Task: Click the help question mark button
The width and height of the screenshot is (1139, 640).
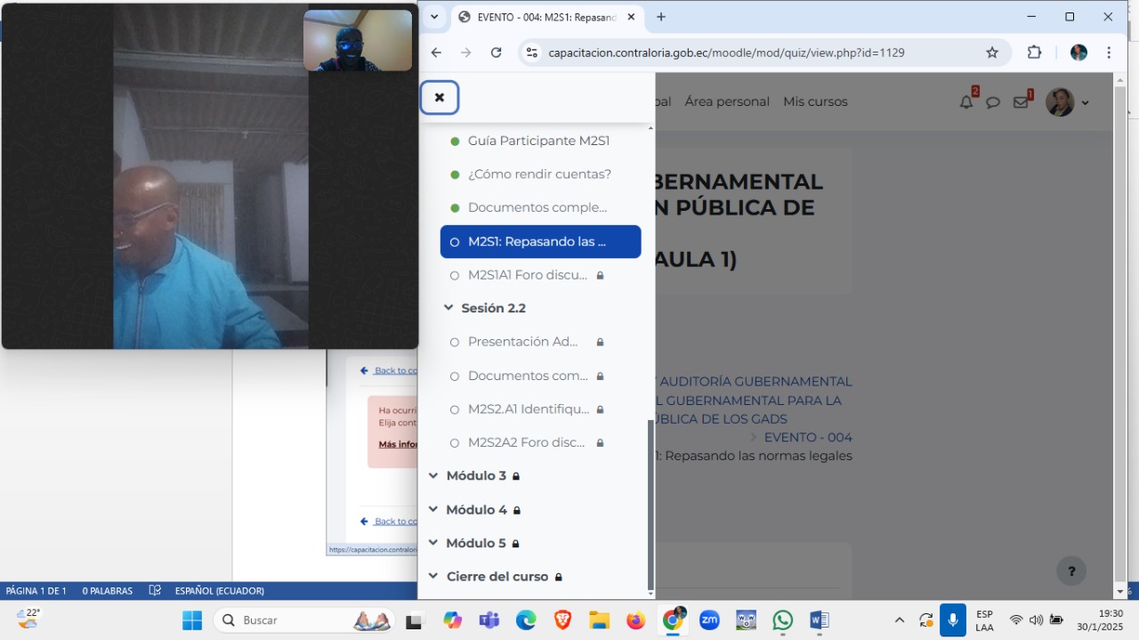Action: point(1071,571)
